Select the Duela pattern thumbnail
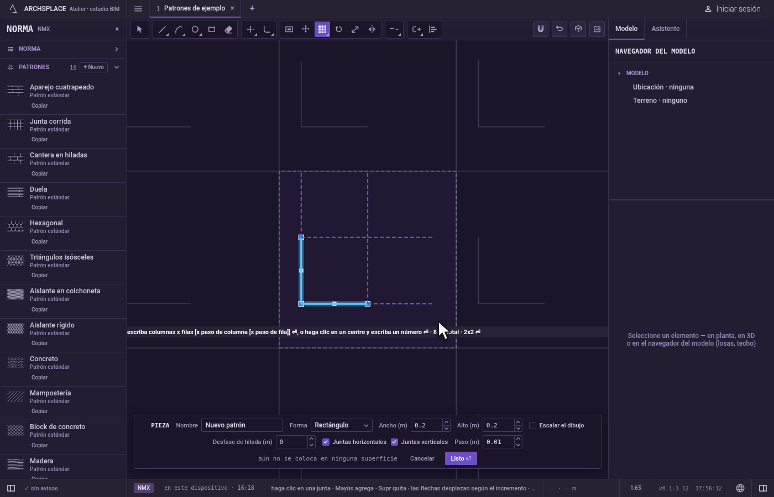The height and width of the screenshot is (497, 774). click(15, 193)
